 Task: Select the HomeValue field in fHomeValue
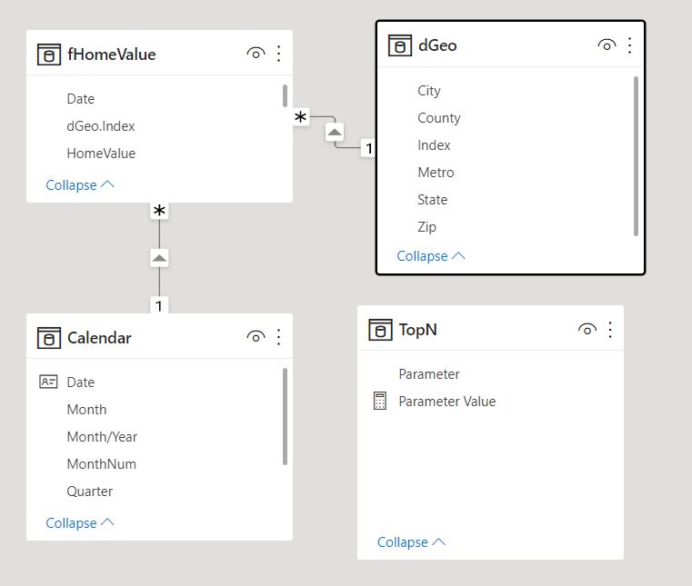pos(101,154)
